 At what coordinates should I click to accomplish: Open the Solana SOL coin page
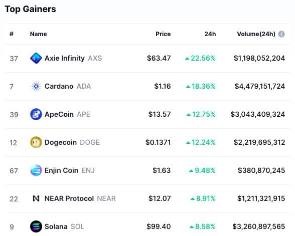click(x=65, y=226)
